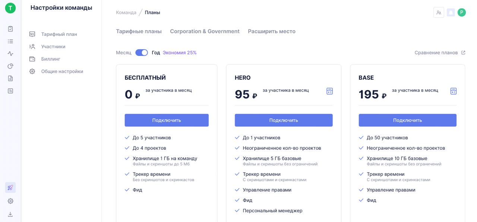This screenshot has height=222, width=477.
Task: Switch to the Расширить место tab
Action: pos(272,31)
